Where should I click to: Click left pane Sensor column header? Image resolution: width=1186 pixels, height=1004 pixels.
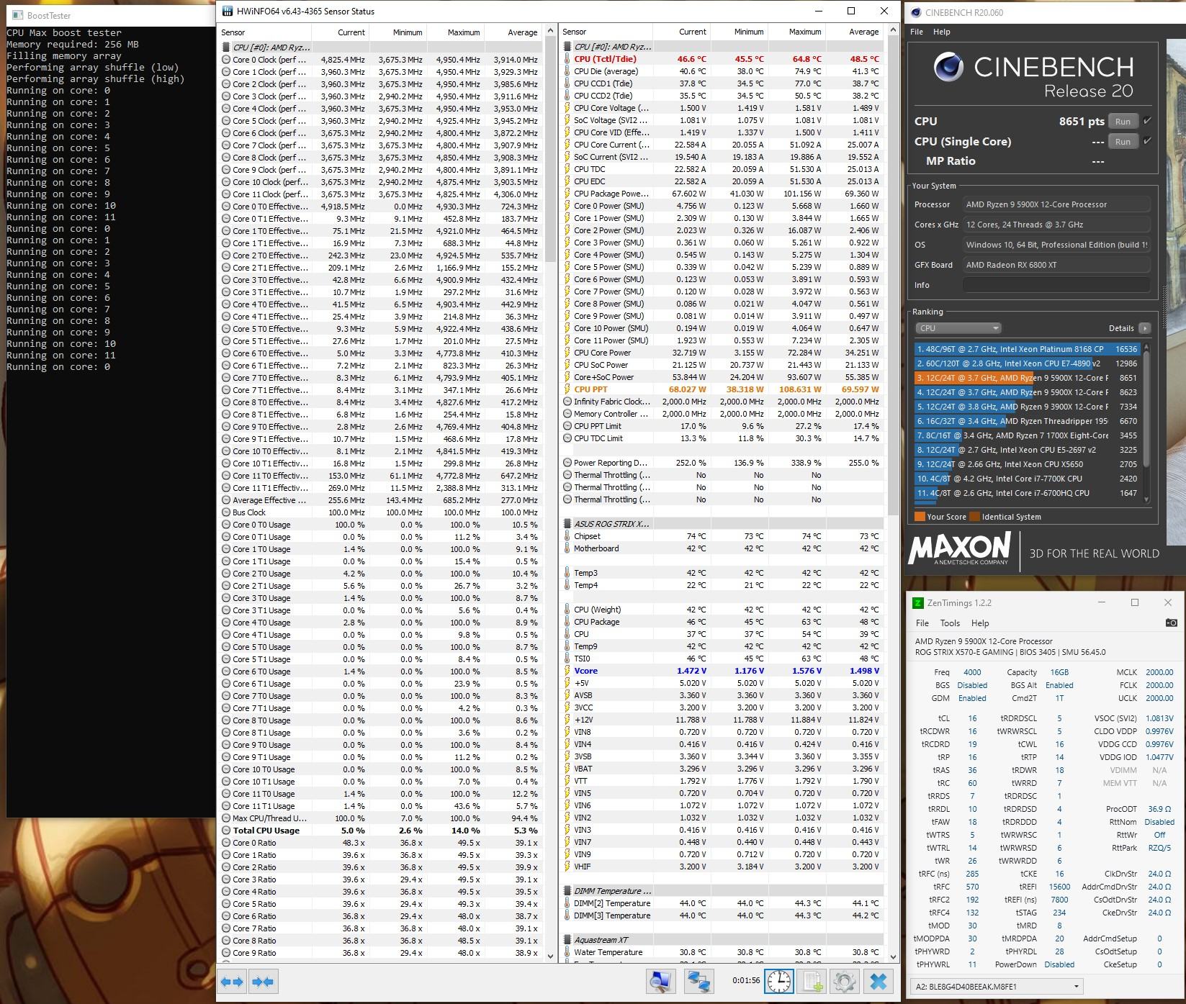point(264,32)
